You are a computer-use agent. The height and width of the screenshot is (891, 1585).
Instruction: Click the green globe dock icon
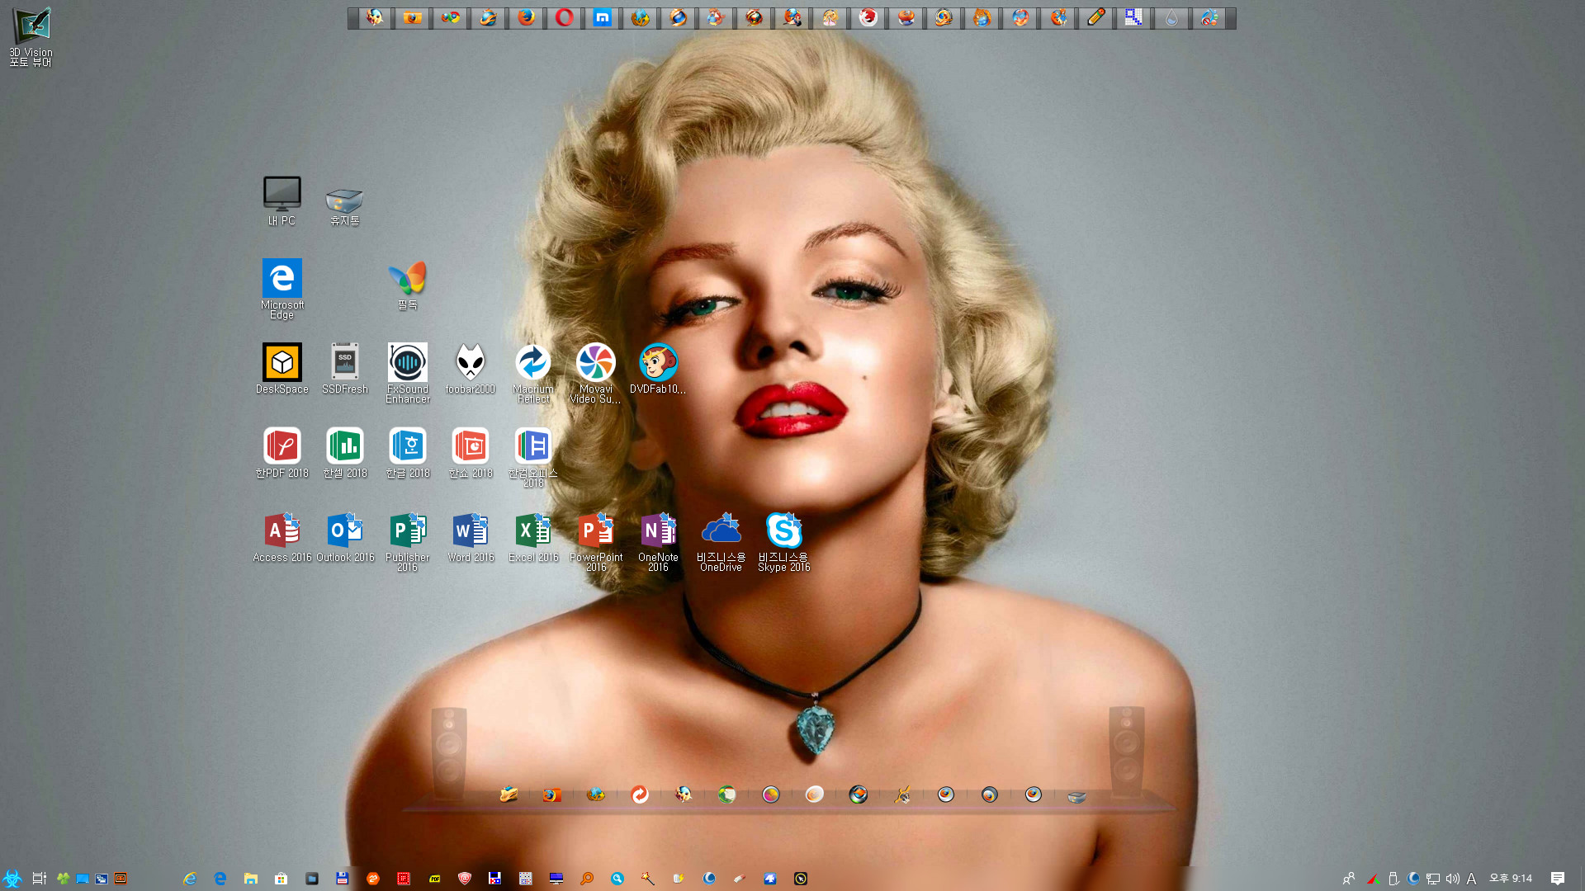(x=726, y=794)
